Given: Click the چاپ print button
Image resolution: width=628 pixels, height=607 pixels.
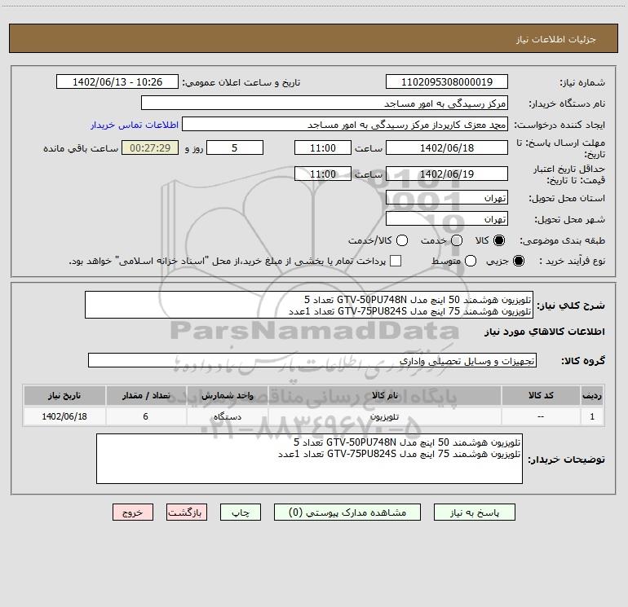Looking at the screenshot, I should [241, 512].
